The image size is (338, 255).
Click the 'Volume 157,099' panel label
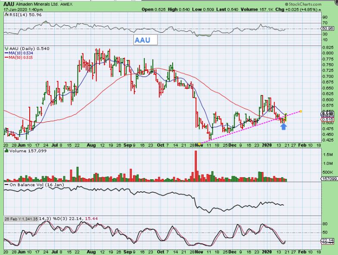pyautogui.click(x=28, y=151)
